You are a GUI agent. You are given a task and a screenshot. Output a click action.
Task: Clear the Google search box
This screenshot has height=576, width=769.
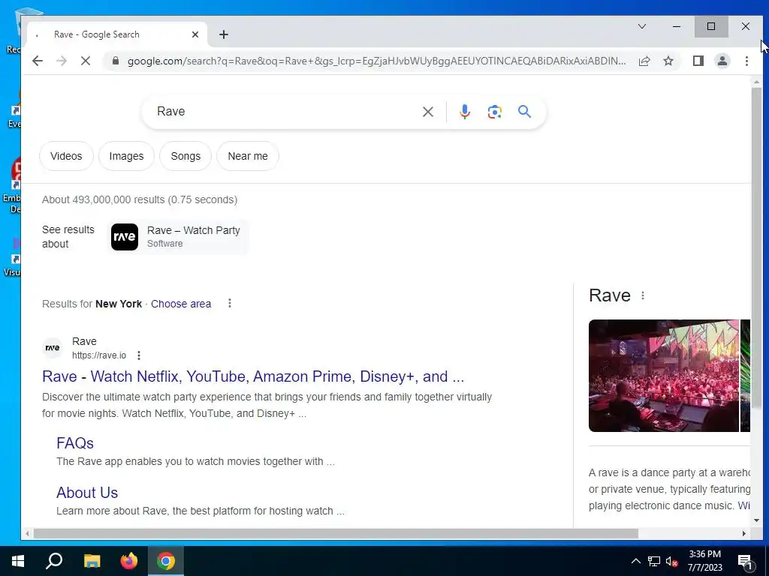click(428, 112)
